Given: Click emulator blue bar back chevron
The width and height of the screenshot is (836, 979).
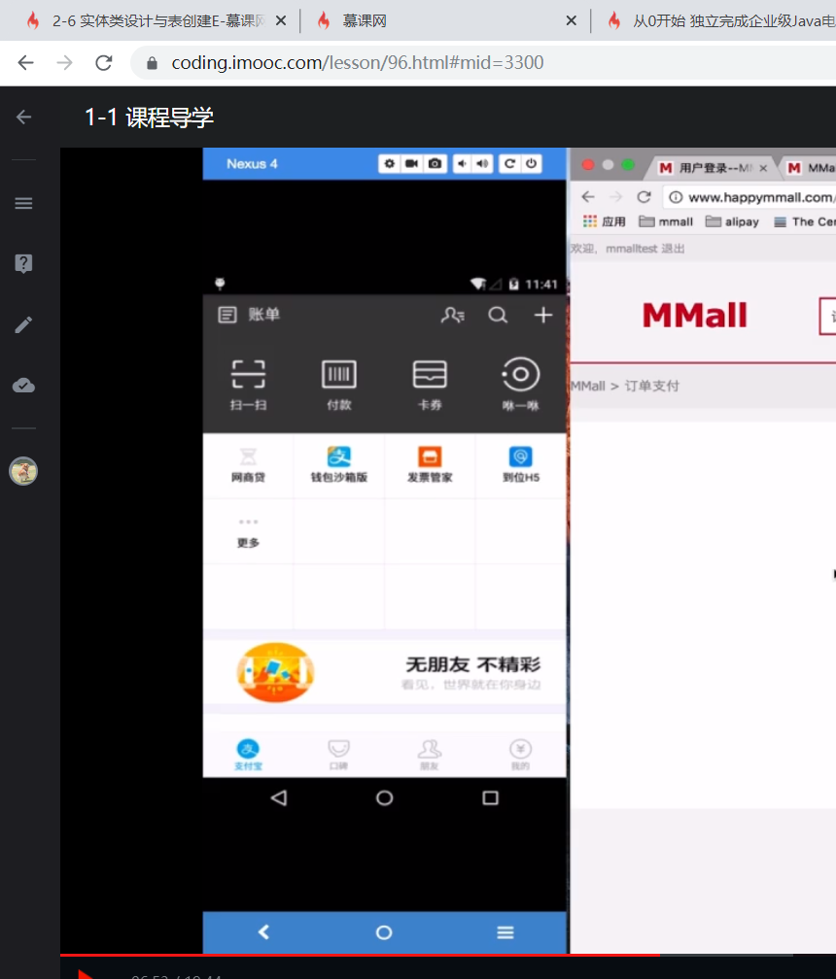Looking at the screenshot, I should (263, 932).
